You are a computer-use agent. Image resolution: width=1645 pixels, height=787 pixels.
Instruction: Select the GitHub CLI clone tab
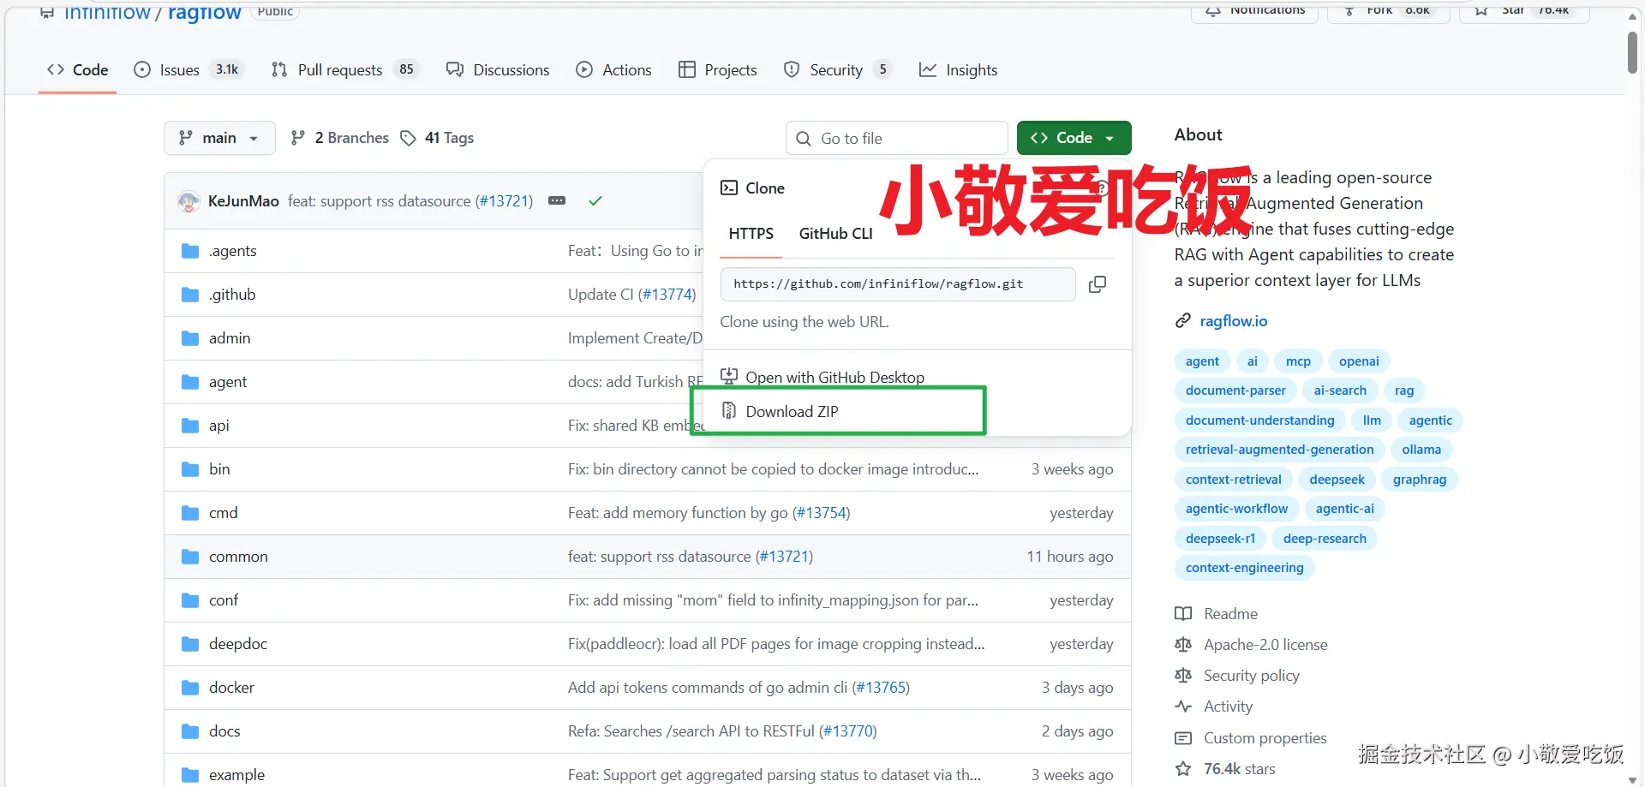(x=835, y=234)
